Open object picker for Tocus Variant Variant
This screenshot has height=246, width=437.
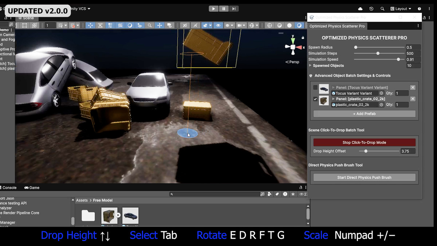tap(381, 93)
